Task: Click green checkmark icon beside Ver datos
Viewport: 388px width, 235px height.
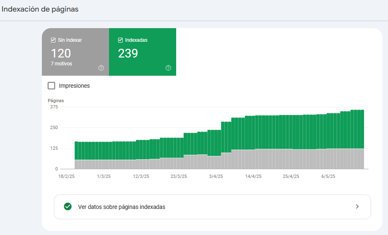Action: [68, 206]
